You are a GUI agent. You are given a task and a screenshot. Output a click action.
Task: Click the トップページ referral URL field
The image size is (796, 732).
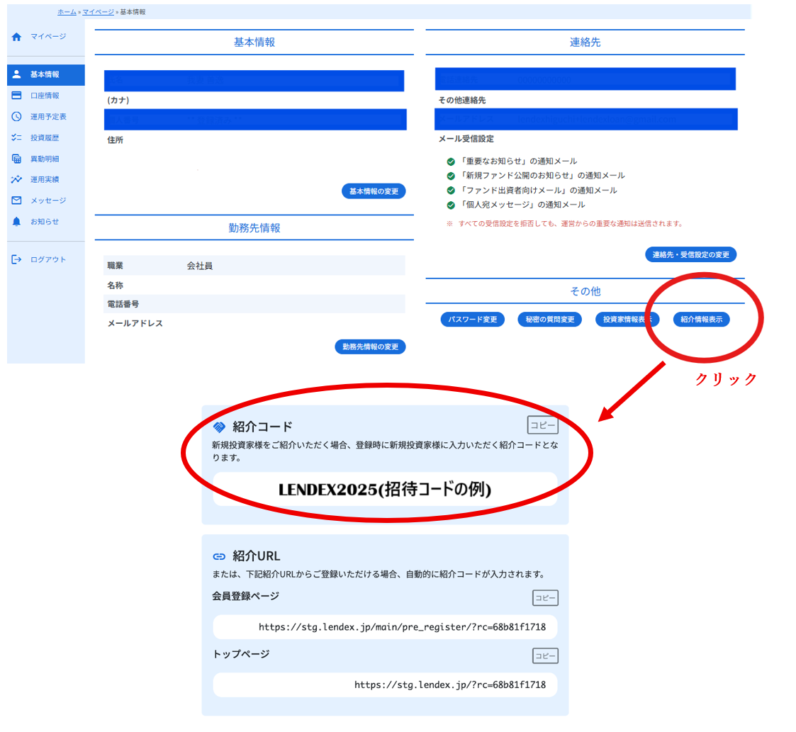pyautogui.click(x=385, y=685)
